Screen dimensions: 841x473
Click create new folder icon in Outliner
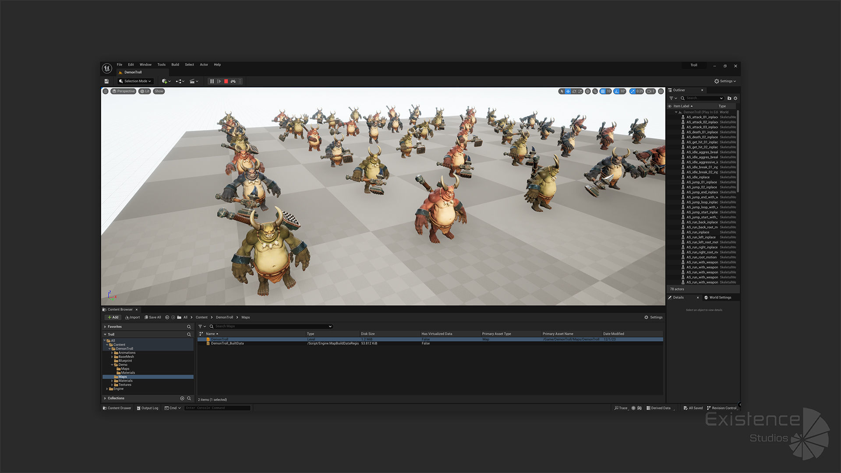click(x=729, y=98)
